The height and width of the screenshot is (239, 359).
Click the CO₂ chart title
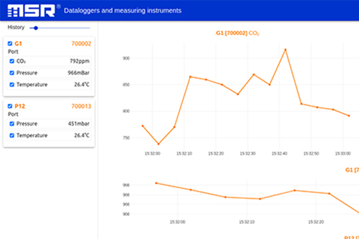237,33
